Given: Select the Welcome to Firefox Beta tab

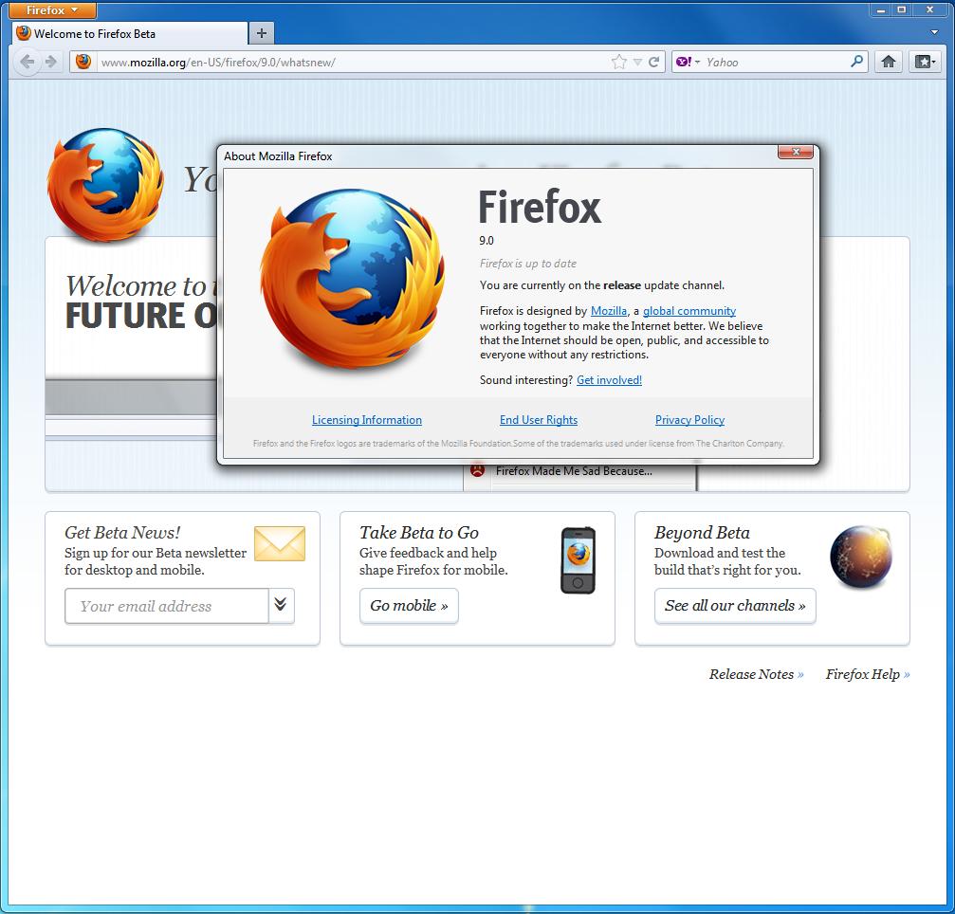Looking at the screenshot, I should (129, 33).
